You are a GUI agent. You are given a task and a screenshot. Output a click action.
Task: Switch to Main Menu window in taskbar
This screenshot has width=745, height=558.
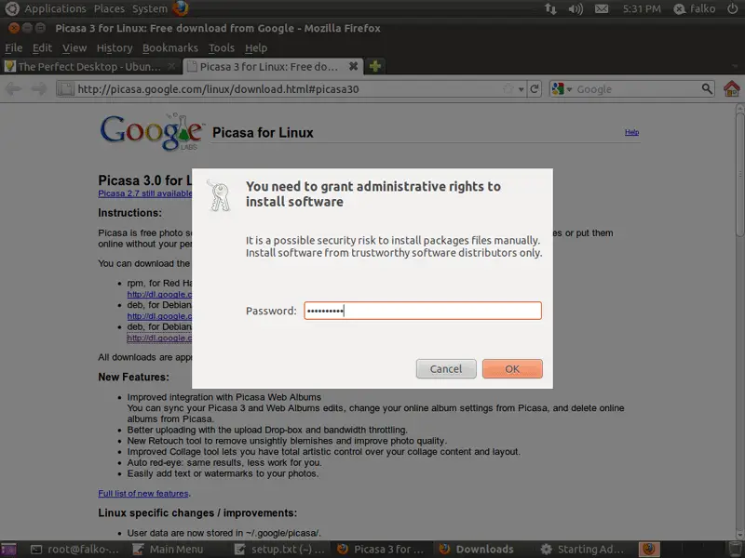coord(169,549)
